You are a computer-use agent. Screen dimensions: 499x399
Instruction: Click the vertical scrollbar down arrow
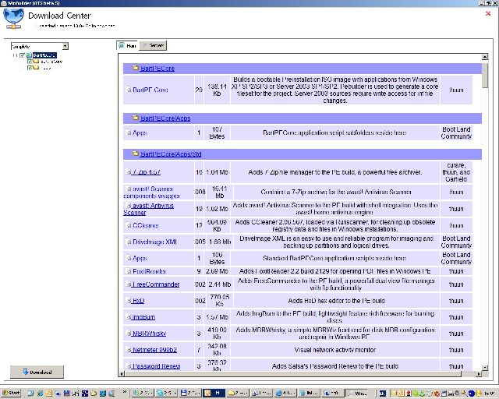tap(485, 368)
